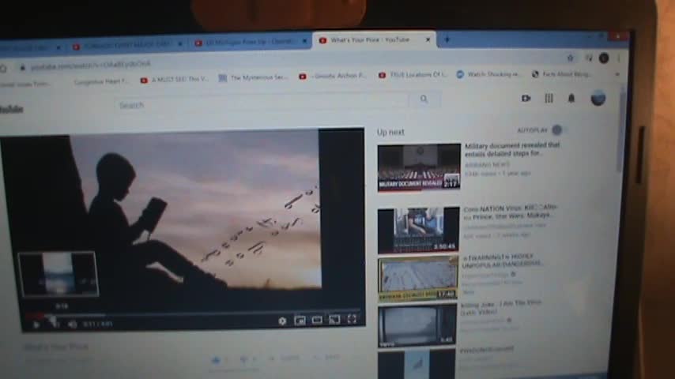Open the YouTube account avatar menu
Image resolution: width=675 pixels, height=379 pixels.
[598, 99]
